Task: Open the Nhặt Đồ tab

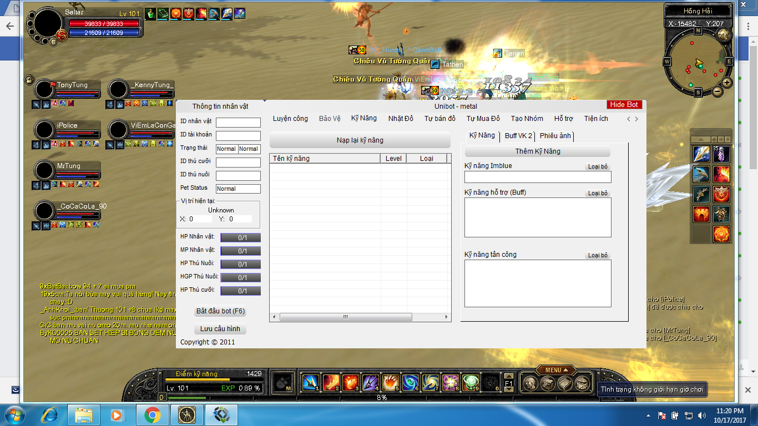Action: (x=401, y=119)
